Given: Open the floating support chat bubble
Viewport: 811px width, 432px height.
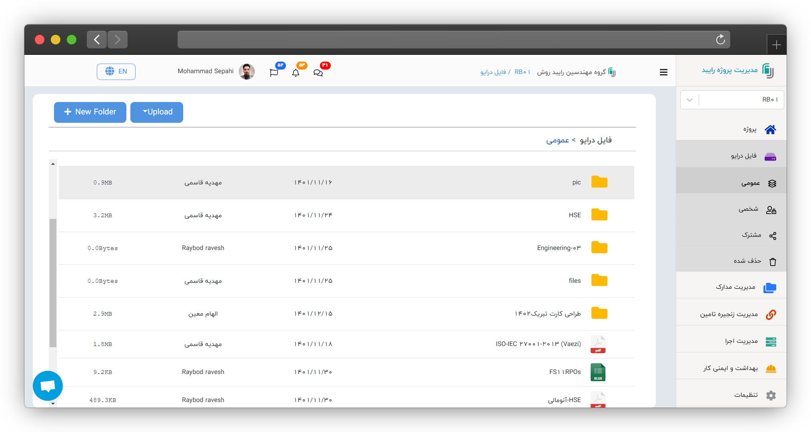Looking at the screenshot, I should tap(48, 386).
